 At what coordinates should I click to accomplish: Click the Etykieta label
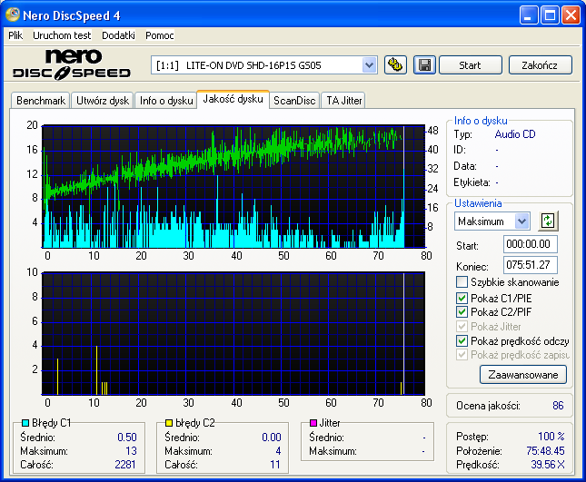(472, 182)
